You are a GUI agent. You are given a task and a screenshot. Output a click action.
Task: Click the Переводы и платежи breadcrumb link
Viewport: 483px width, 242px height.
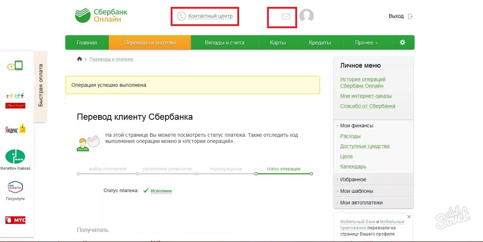111,59
